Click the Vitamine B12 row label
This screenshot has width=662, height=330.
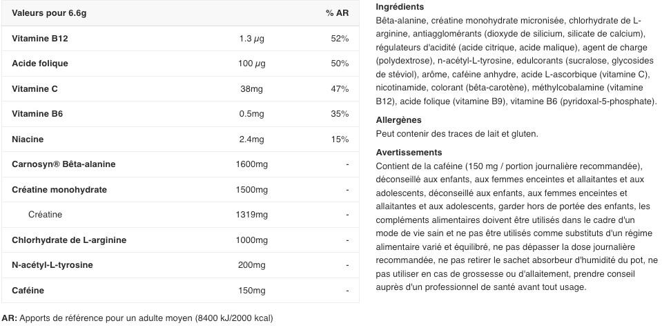pos(39,39)
